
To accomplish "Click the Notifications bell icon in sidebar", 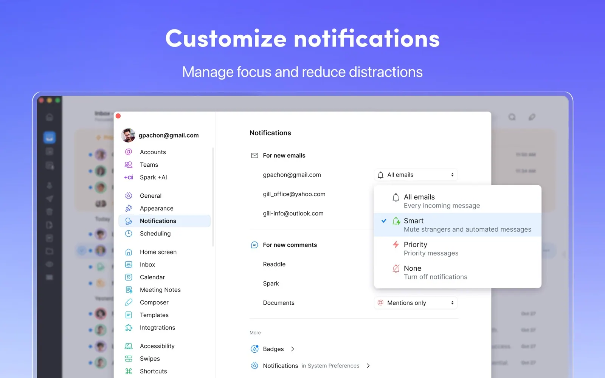I will [x=129, y=221].
